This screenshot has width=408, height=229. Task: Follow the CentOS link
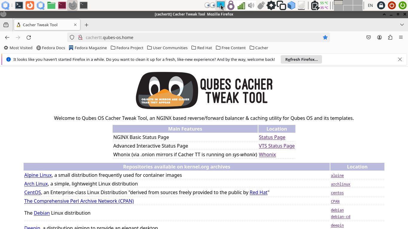(33, 192)
